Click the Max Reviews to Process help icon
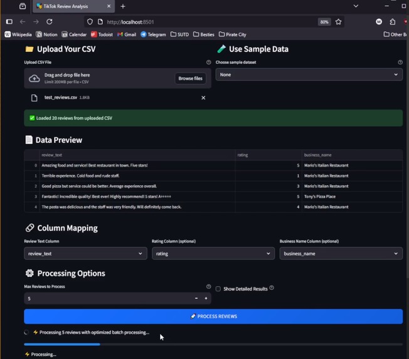409x359 pixels. click(x=208, y=286)
